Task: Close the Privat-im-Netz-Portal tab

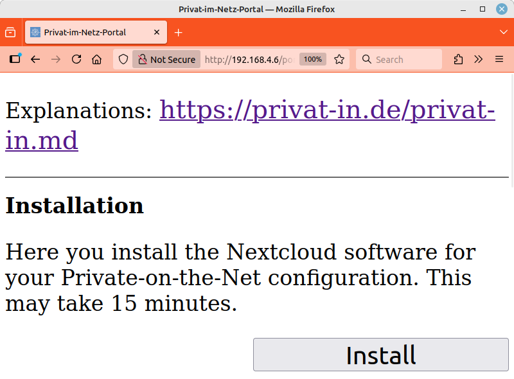Action: click(x=157, y=32)
